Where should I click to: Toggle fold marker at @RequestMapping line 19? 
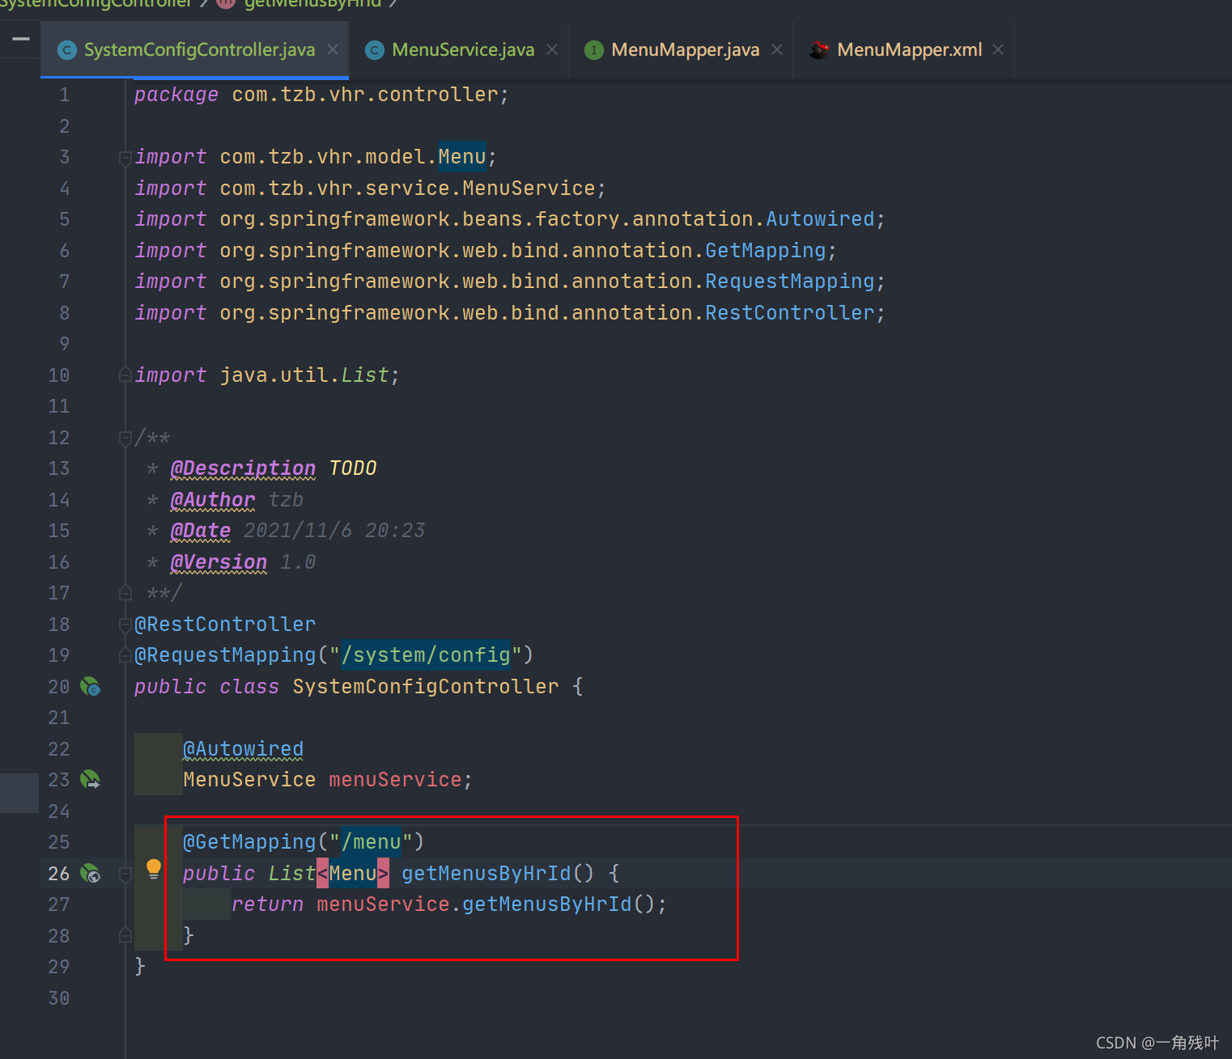125,655
